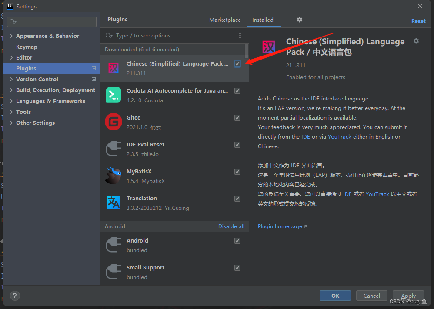Screen dimensions: 434x309
Task: Expand the Other Settings node
Action: pyautogui.click(x=11, y=123)
